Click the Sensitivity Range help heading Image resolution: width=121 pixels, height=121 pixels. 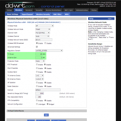point(95,44)
